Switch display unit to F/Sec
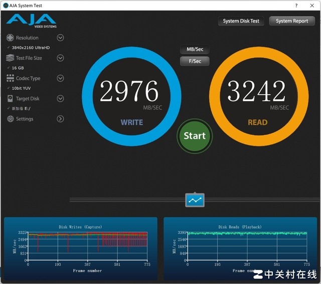This screenshot has width=321, height=284. 194,61
